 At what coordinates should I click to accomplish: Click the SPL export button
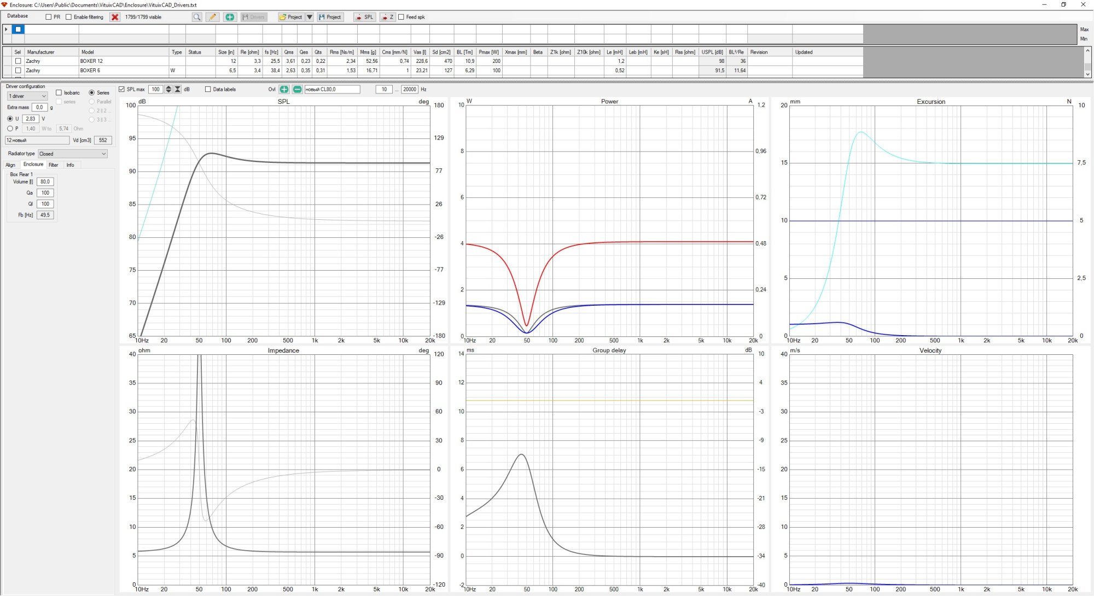[364, 17]
